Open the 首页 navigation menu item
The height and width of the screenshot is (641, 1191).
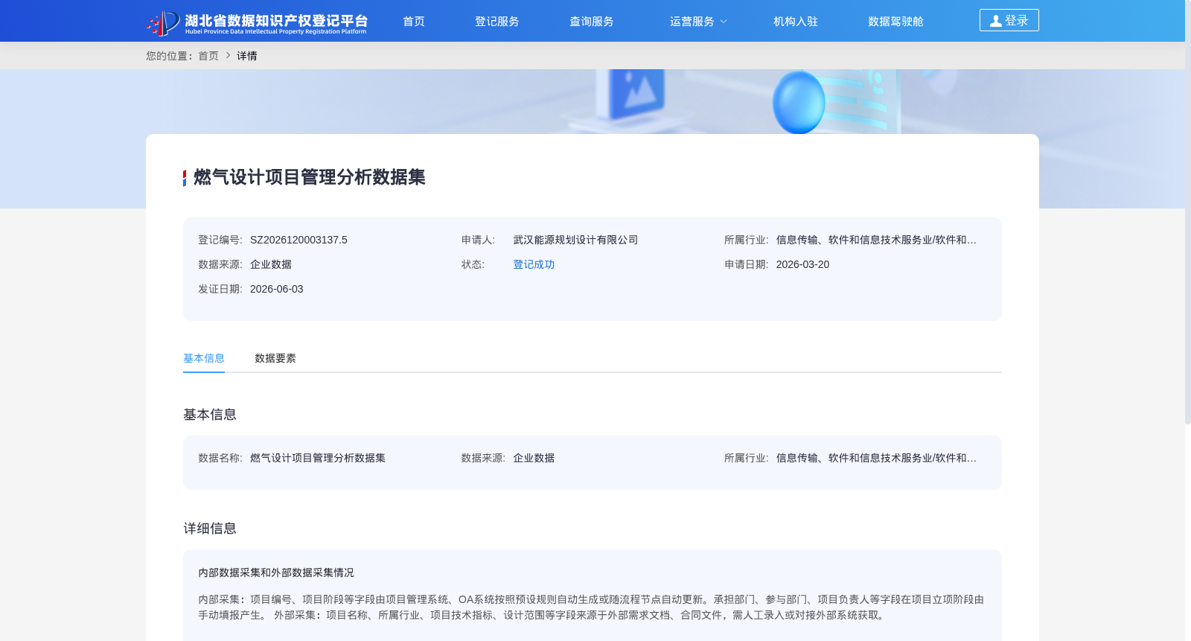[x=414, y=22]
